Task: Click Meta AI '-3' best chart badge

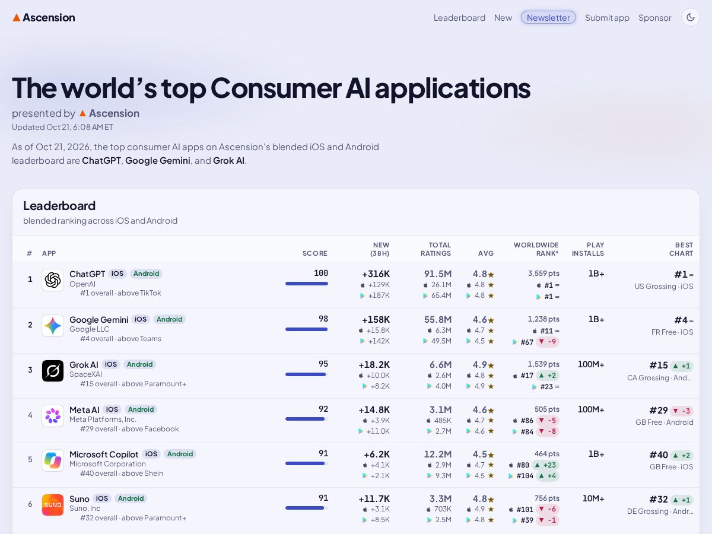Action: click(x=682, y=411)
